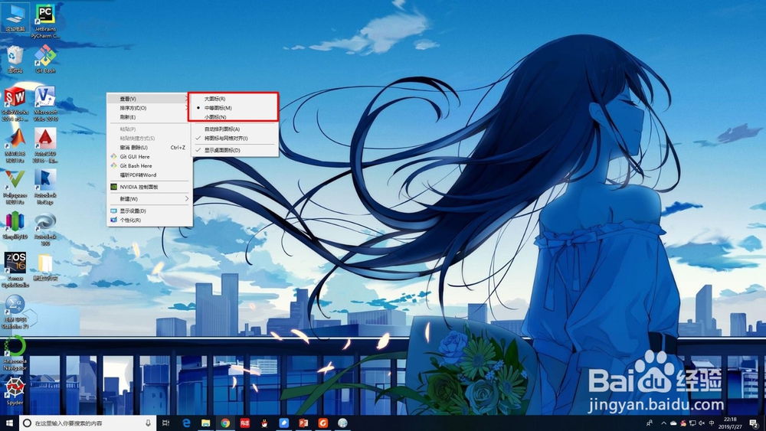
Task: Expand the 排序方式(O) Sort by submenu
Action: pyautogui.click(x=149, y=108)
